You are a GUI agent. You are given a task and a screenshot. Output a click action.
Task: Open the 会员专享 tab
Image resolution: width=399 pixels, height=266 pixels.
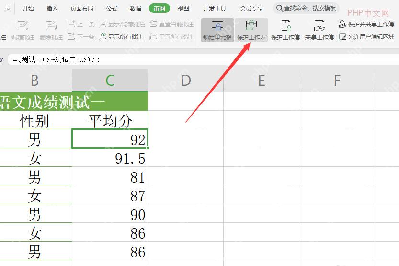click(251, 9)
